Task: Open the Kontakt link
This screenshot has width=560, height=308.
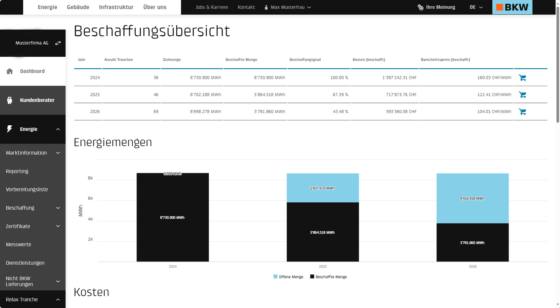Action: tap(246, 7)
